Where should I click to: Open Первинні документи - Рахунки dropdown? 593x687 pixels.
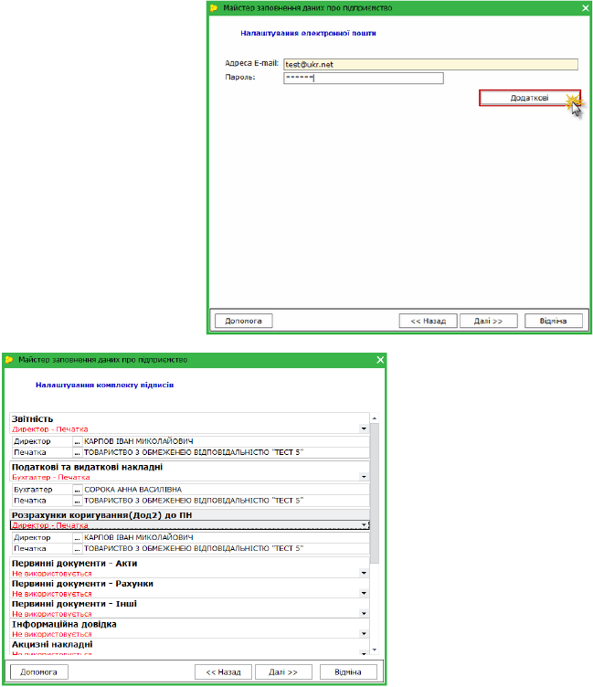tap(364, 593)
